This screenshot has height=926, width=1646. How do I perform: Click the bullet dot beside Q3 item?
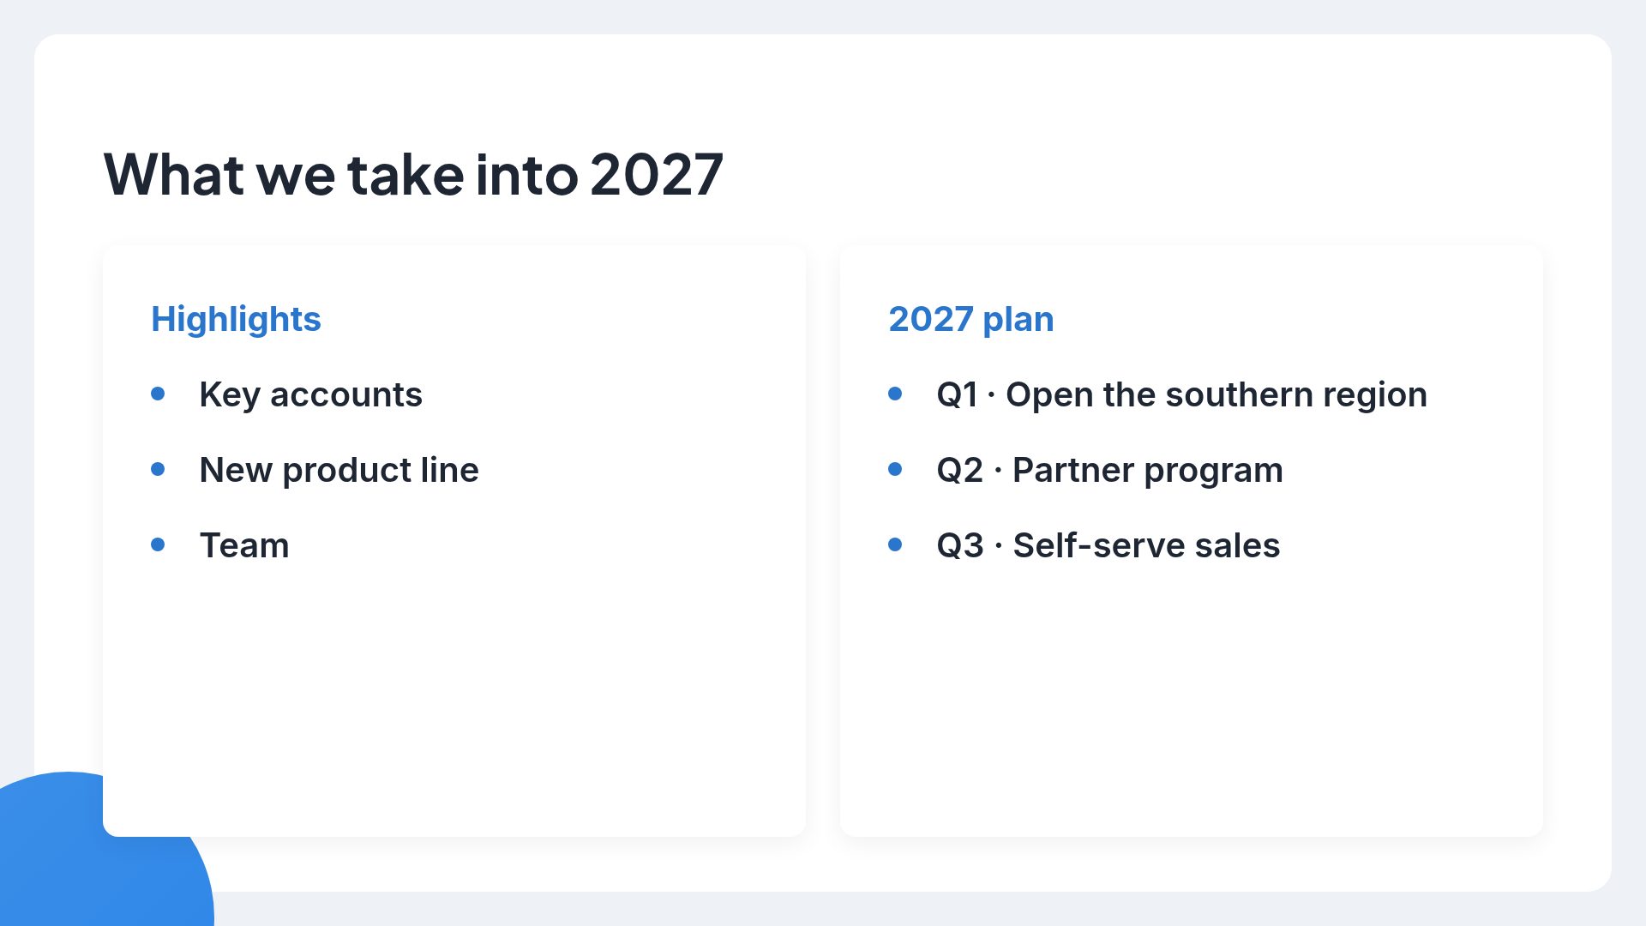click(895, 544)
